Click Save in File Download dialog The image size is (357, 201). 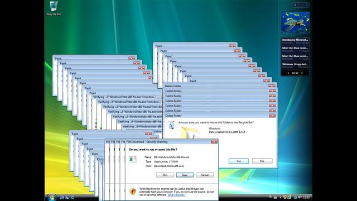click(x=185, y=175)
